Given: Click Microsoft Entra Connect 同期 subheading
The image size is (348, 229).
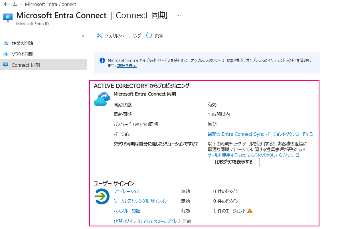Looking at the screenshot, I should 145,94.
